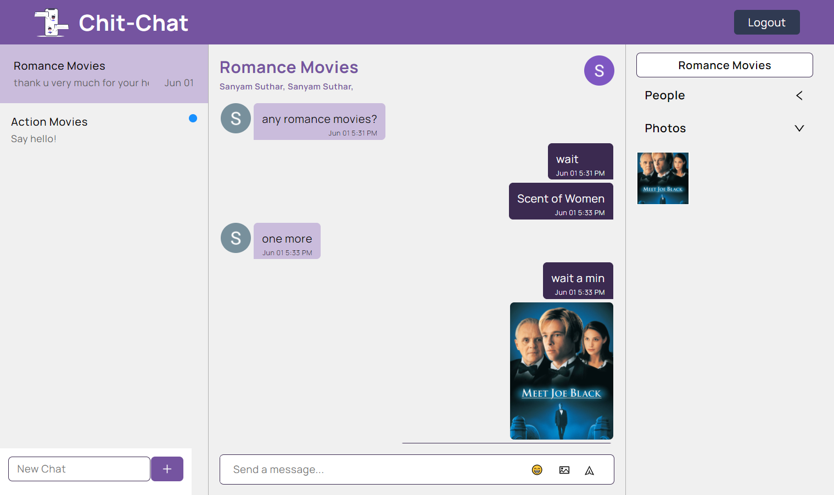Click the Meet Joe Black image in the chat

coord(561,371)
